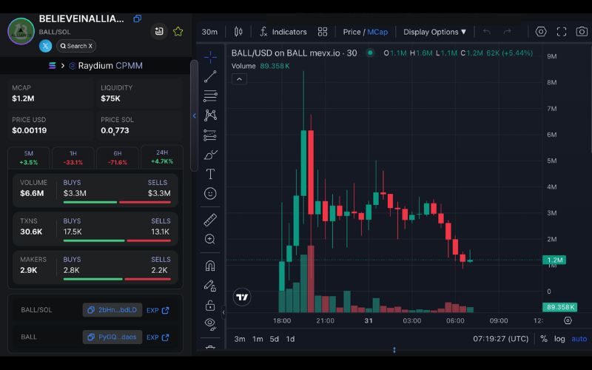
Task: Toggle stay in drawing mode
Action: click(x=210, y=286)
